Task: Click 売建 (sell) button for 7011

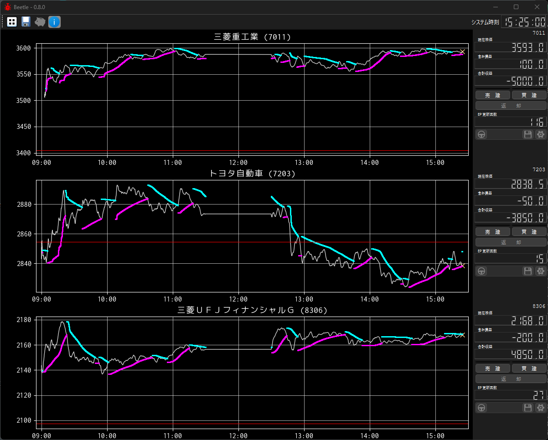Action: click(492, 95)
